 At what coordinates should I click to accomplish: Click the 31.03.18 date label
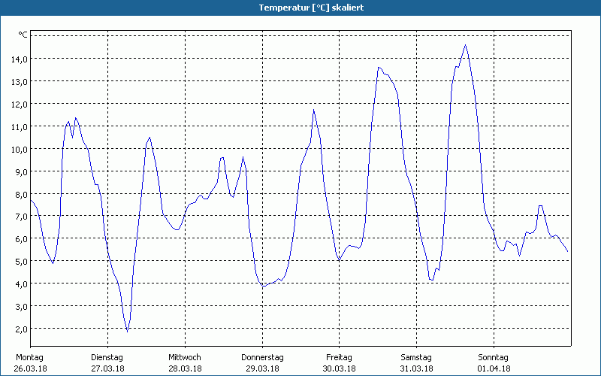[x=416, y=368]
